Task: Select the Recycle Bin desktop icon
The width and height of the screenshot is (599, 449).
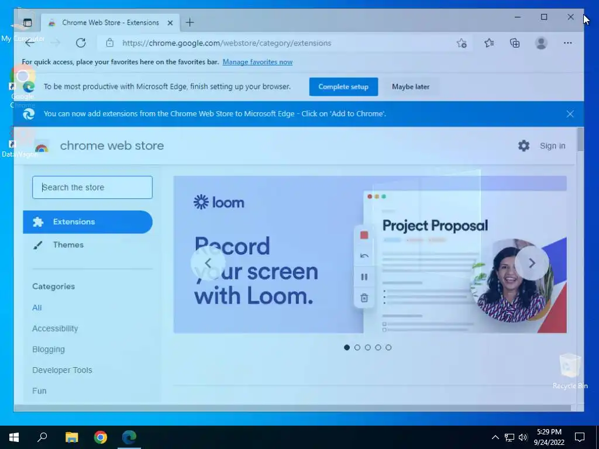Action: point(570,371)
